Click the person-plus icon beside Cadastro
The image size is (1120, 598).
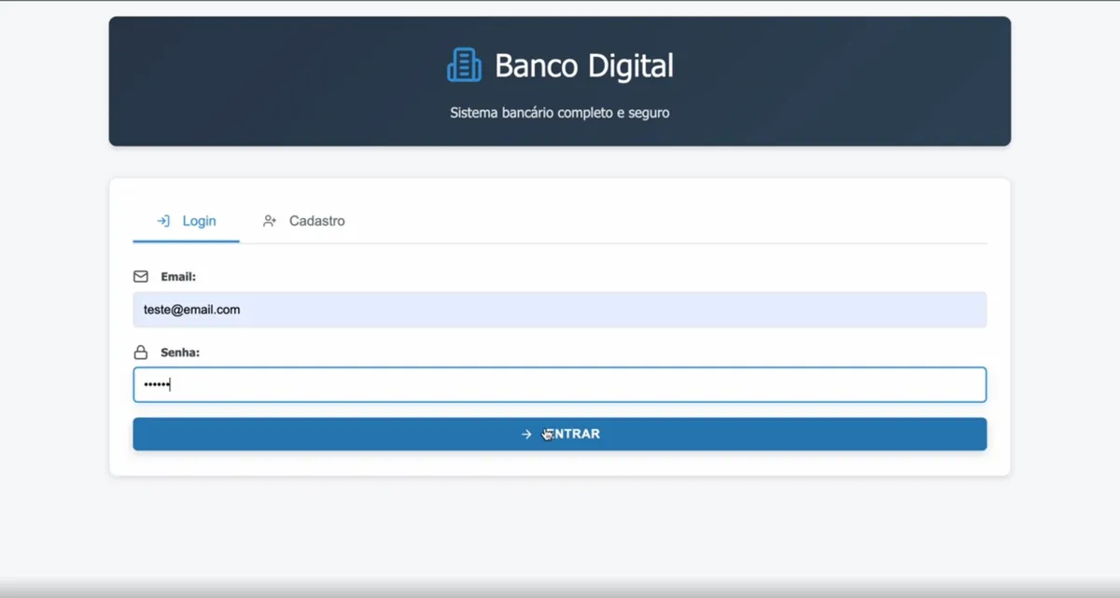point(270,221)
